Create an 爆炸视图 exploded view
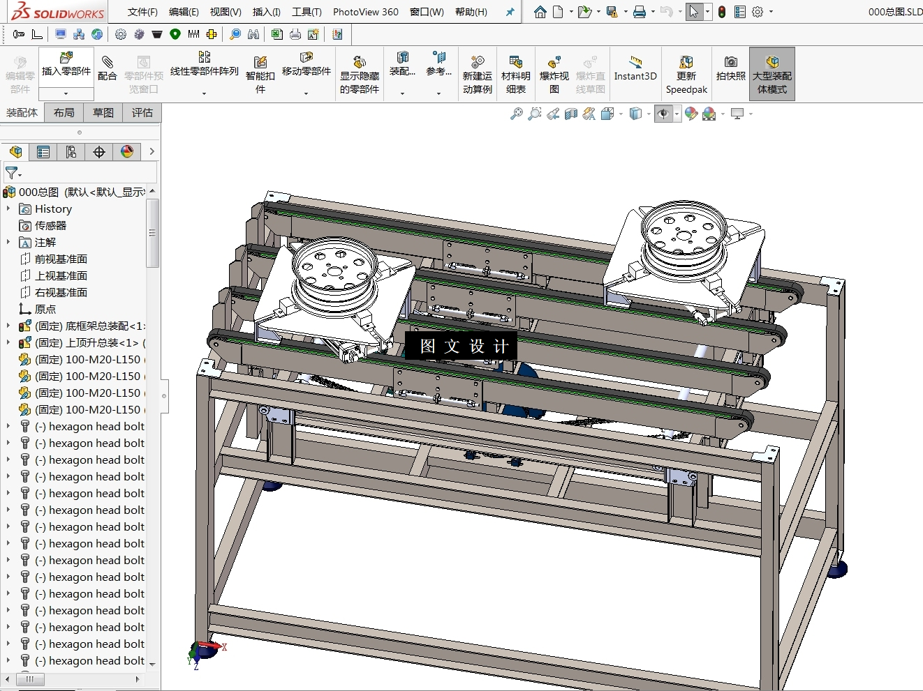The height and width of the screenshot is (691, 923). (x=554, y=75)
